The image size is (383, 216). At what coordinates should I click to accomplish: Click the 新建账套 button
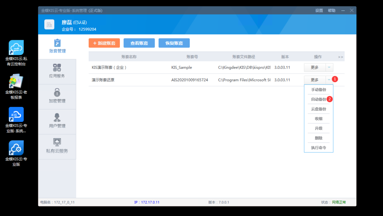pos(104,43)
